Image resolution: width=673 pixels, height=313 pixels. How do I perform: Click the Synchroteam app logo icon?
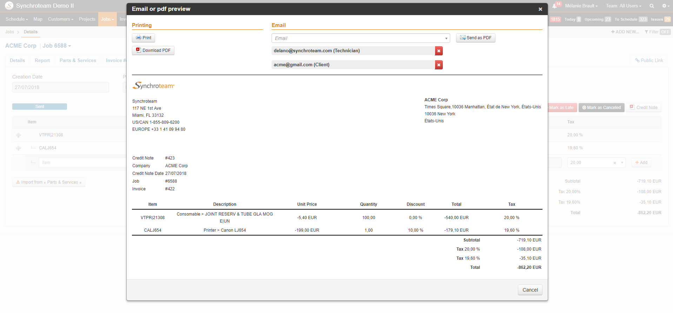pyautogui.click(x=9, y=6)
